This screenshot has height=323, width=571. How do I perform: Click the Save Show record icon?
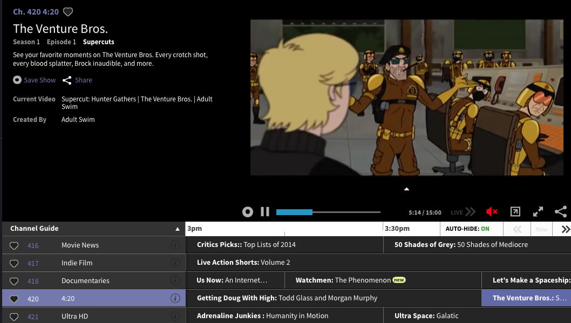(17, 80)
